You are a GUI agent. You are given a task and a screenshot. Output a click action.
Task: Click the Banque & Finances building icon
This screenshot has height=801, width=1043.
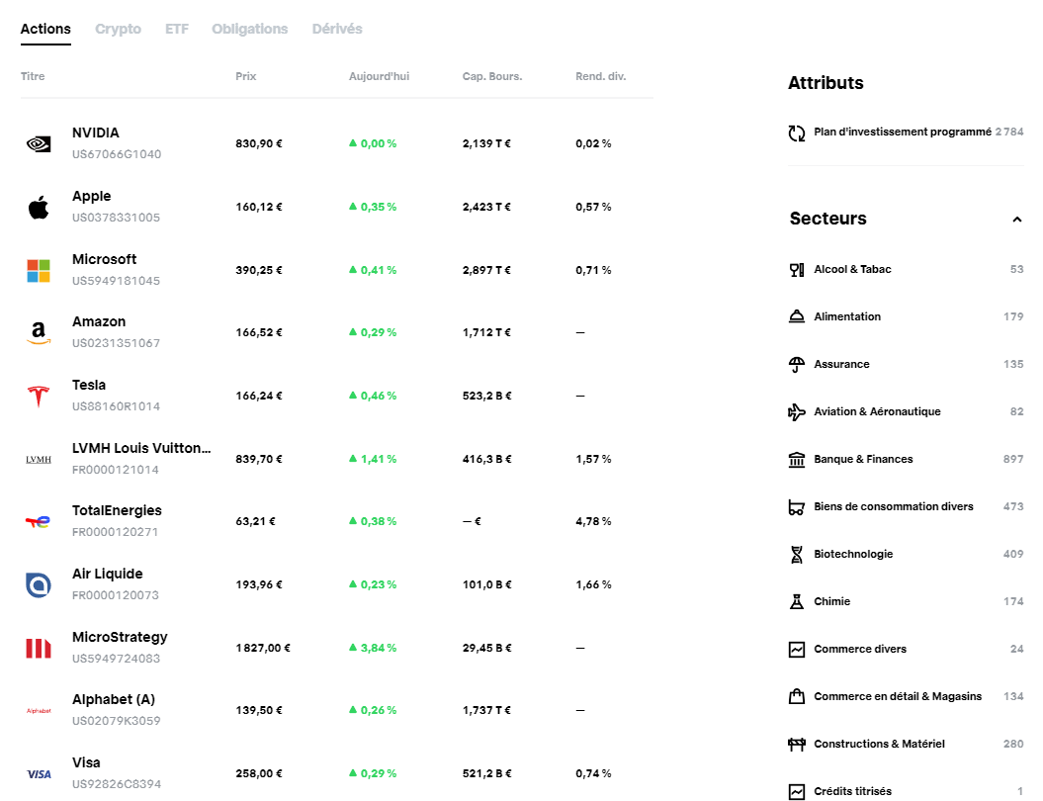[x=796, y=459]
